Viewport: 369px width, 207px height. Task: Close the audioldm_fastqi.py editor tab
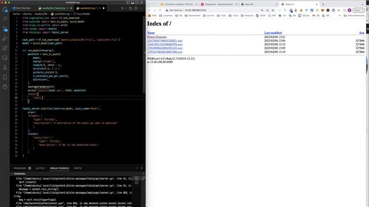[71, 8]
